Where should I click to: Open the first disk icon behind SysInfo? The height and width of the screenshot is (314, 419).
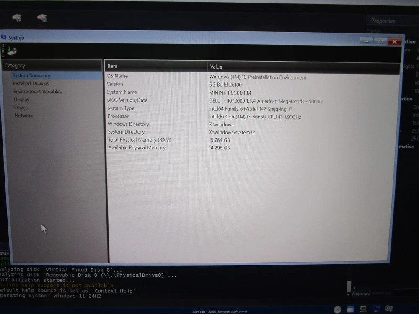17,18
